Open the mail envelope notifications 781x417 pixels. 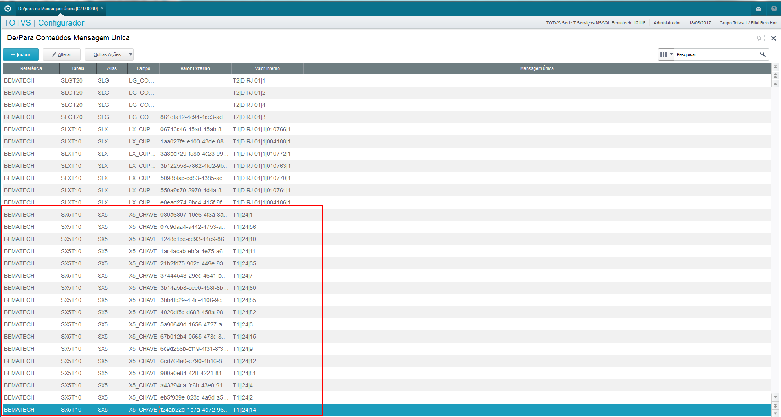tap(759, 9)
